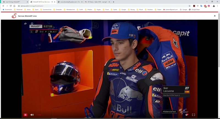220x119 pixels.
Task: Open the Spiele bookmark folder
Action: 114,10
